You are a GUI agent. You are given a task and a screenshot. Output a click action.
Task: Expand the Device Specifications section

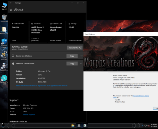(x=82, y=56)
